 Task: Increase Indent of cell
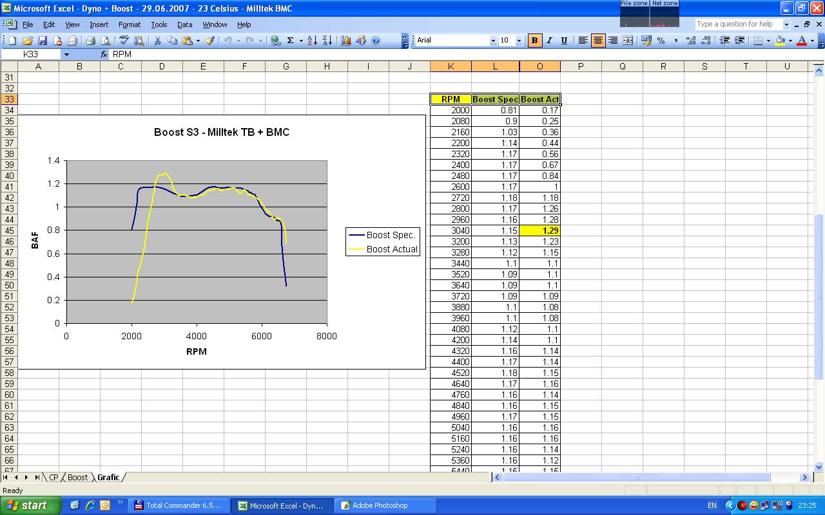click(739, 41)
